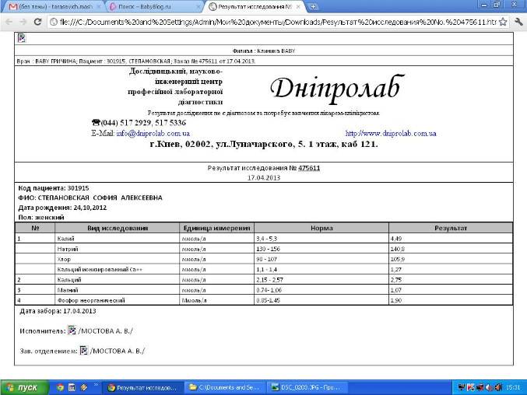The image size is (527, 395).
Task: Click the browser back arrow
Action: 8,22
